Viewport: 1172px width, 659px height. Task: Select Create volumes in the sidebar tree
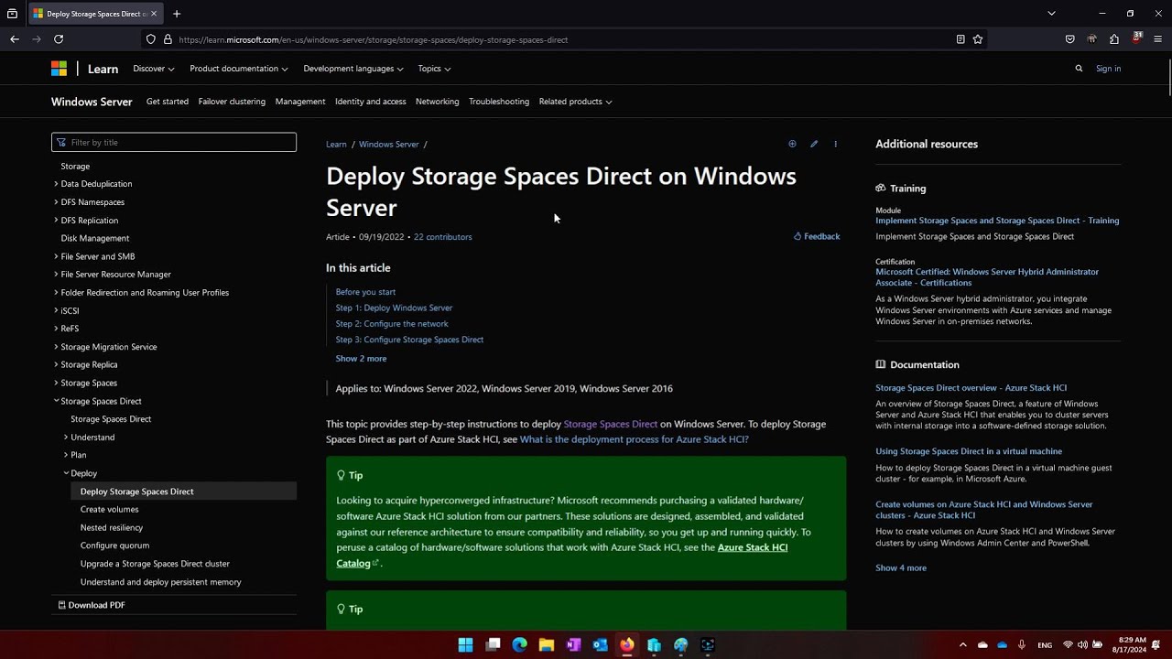tap(110, 510)
